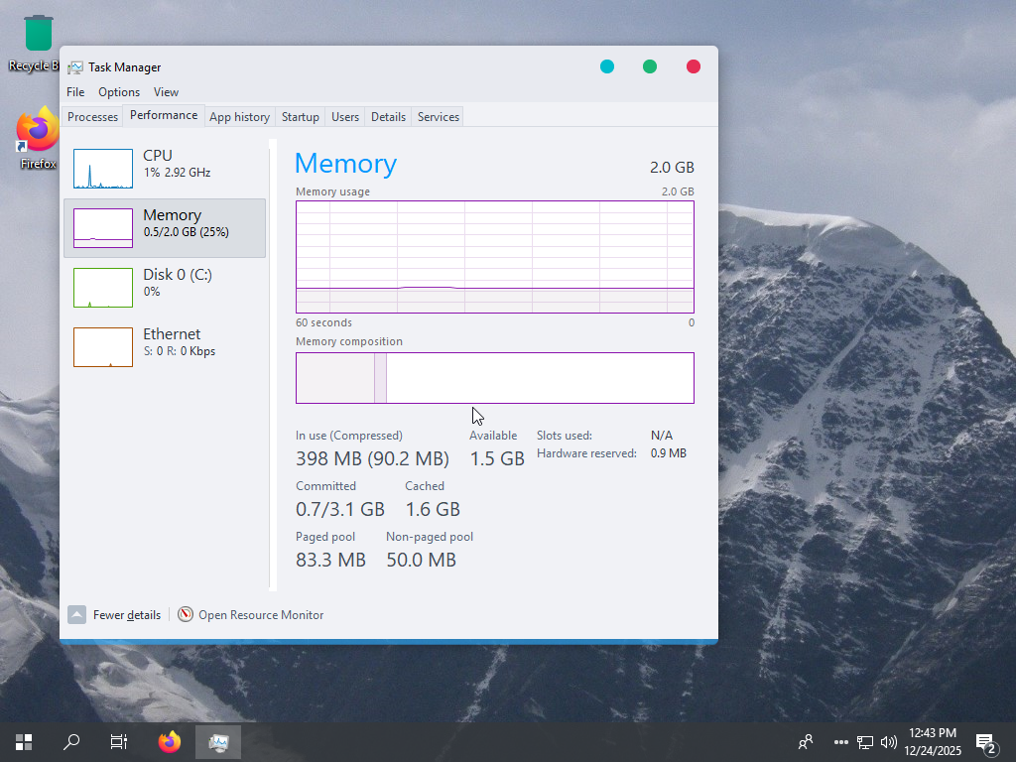
Task: Switch to the Details tab
Action: (388, 117)
